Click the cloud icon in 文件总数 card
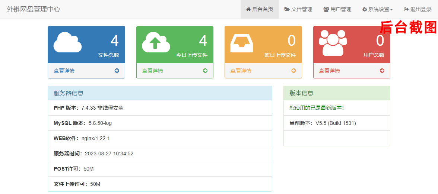 68,42
